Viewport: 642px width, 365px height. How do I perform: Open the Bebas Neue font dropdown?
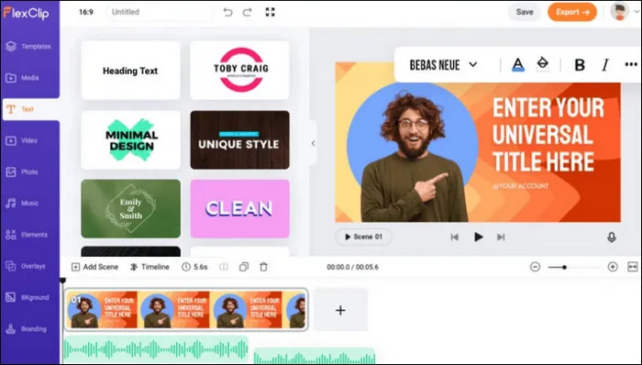[x=443, y=65]
